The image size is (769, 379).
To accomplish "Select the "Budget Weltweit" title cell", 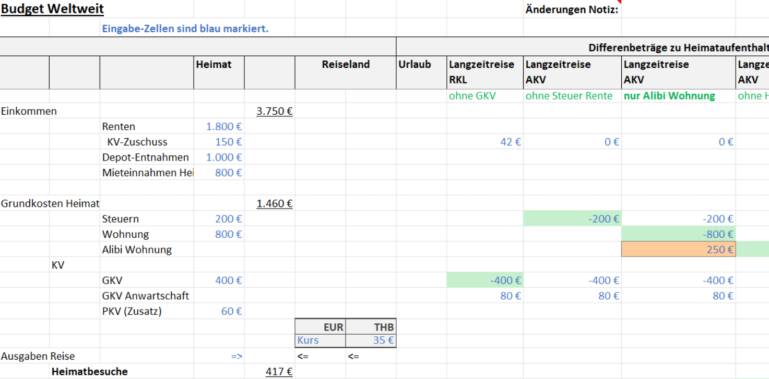I will [x=52, y=9].
